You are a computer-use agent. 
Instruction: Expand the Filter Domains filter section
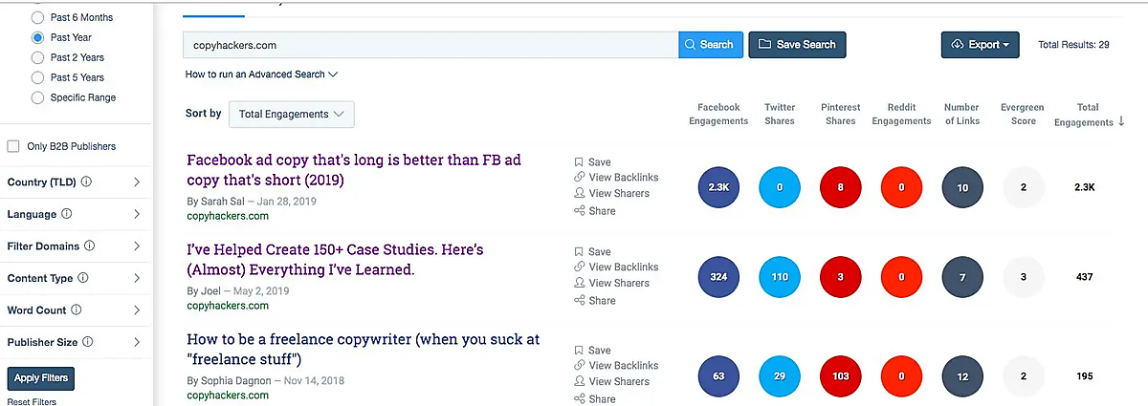[136, 246]
